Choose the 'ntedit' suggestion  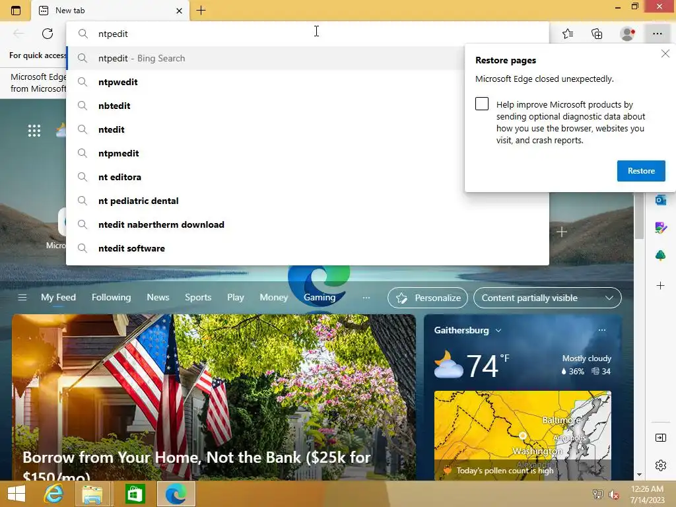(x=265, y=129)
